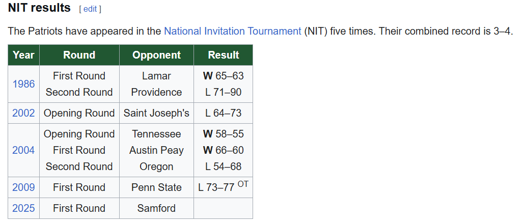Click the Round column header
Viewport: 525px width, 222px height.
click(79, 55)
